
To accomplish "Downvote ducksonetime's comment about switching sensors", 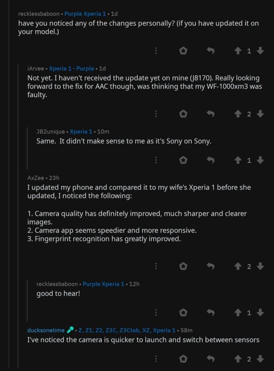I will pos(260,359).
